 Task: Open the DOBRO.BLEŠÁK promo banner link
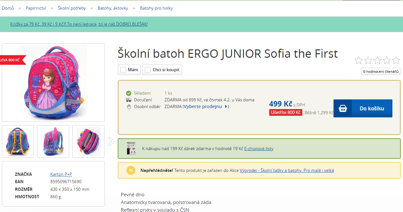(x=79, y=24)
